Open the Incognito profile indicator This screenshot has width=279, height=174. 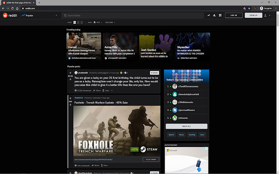tap(266, 8)
